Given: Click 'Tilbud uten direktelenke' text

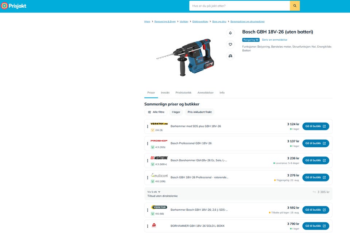Looking at the screenshot, I should (x=163, y=196).
